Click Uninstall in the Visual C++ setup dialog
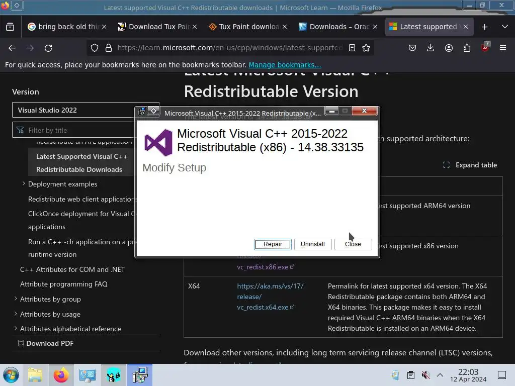Image resolution: width=515 pixels, height=386 pixels. [313, 244]
